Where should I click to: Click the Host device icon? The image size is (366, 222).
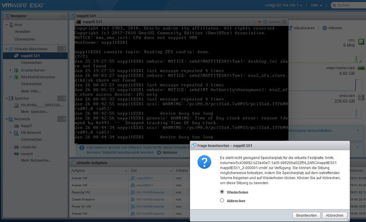coord(11,25)
